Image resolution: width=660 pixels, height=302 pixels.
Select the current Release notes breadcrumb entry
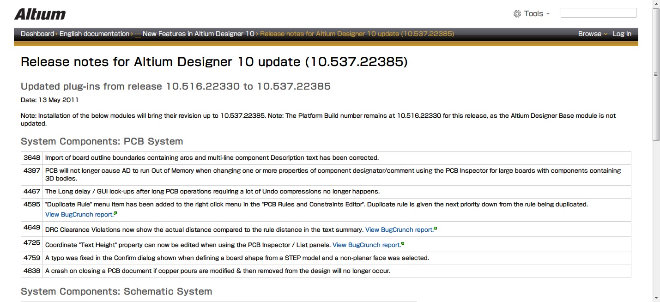[x=357, y=34]
